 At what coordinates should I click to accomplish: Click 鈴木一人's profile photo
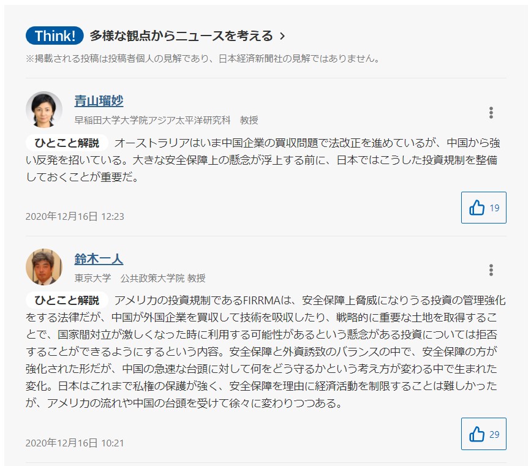click(44, 267)
